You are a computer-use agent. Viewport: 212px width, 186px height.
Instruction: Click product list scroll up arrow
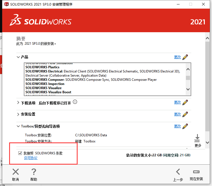tap(188, 69)
